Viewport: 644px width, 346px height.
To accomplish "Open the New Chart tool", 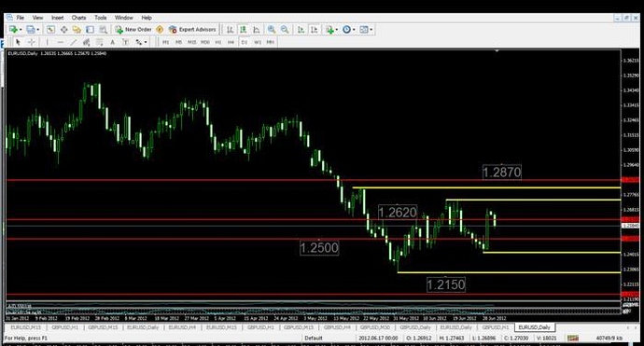I will 13,30.
